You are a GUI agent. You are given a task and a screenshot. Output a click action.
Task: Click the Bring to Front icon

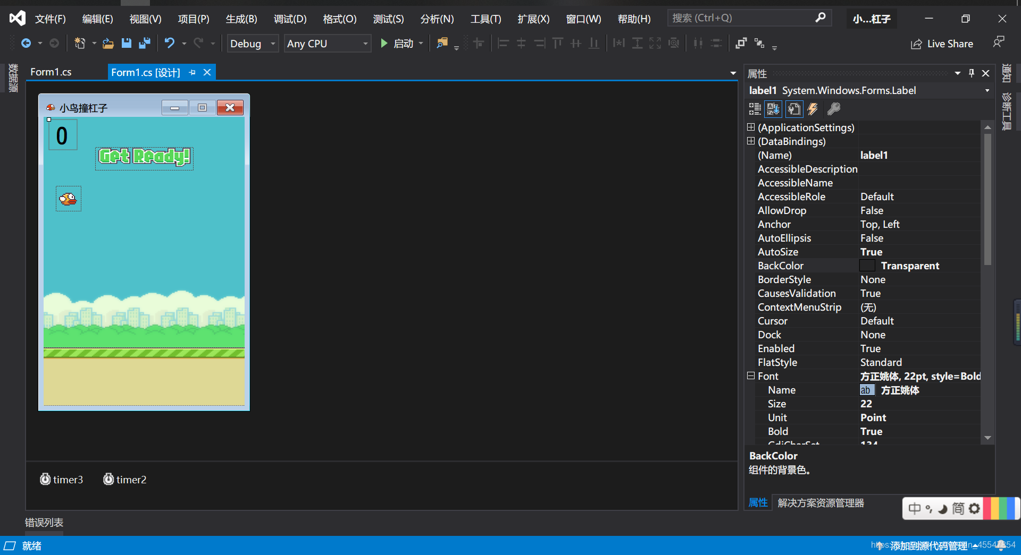click(x=741, y=43)
